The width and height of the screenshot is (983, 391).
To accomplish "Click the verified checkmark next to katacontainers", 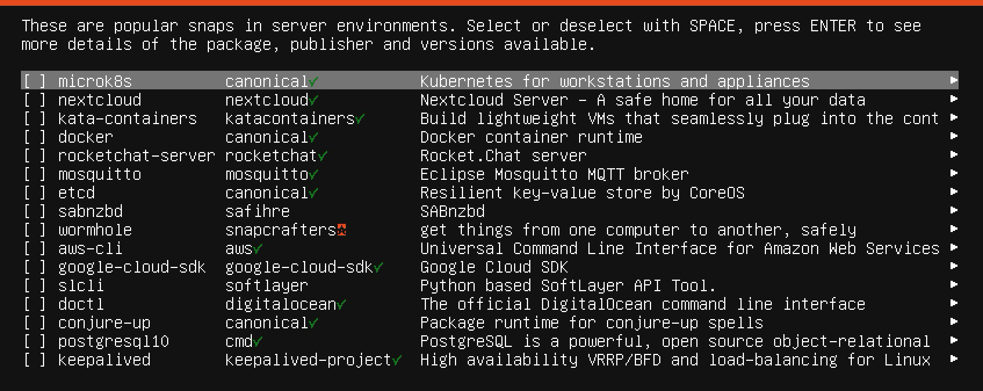I will coord(360,119).
